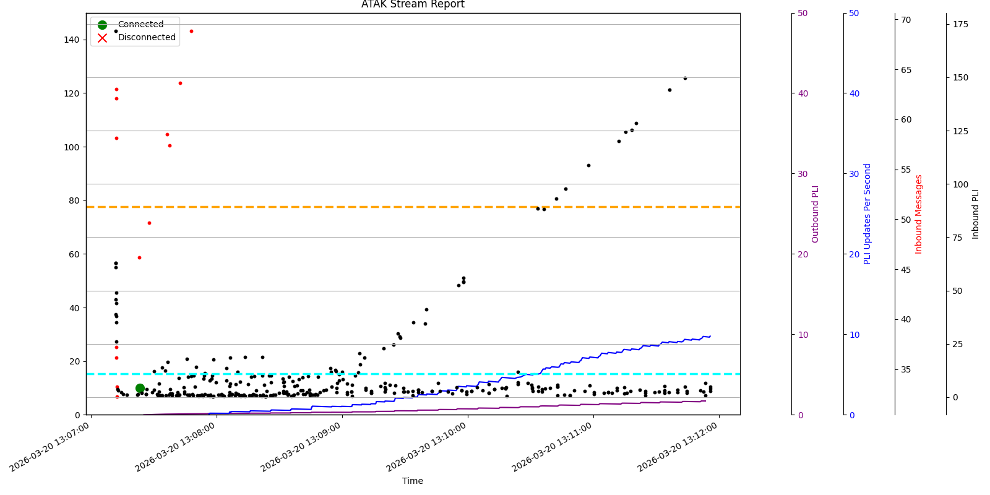The width and height of the screenshot is (990, 495).
Task: Click the 'Time' x-axis label
Action: tap(413, 481)
